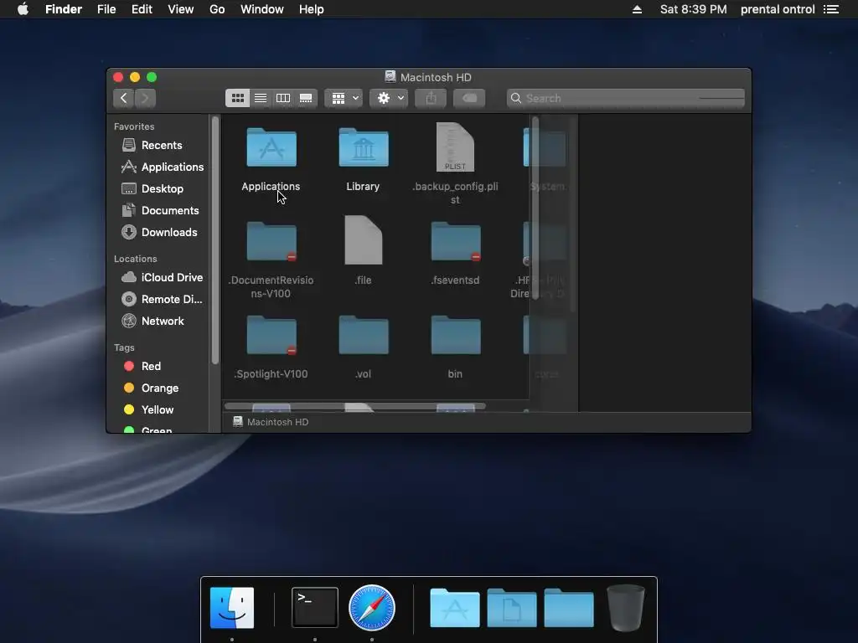This screenshot has height=643, width=858.
Task: Click the horizontal scrollbar in file area
Action: 355,406
